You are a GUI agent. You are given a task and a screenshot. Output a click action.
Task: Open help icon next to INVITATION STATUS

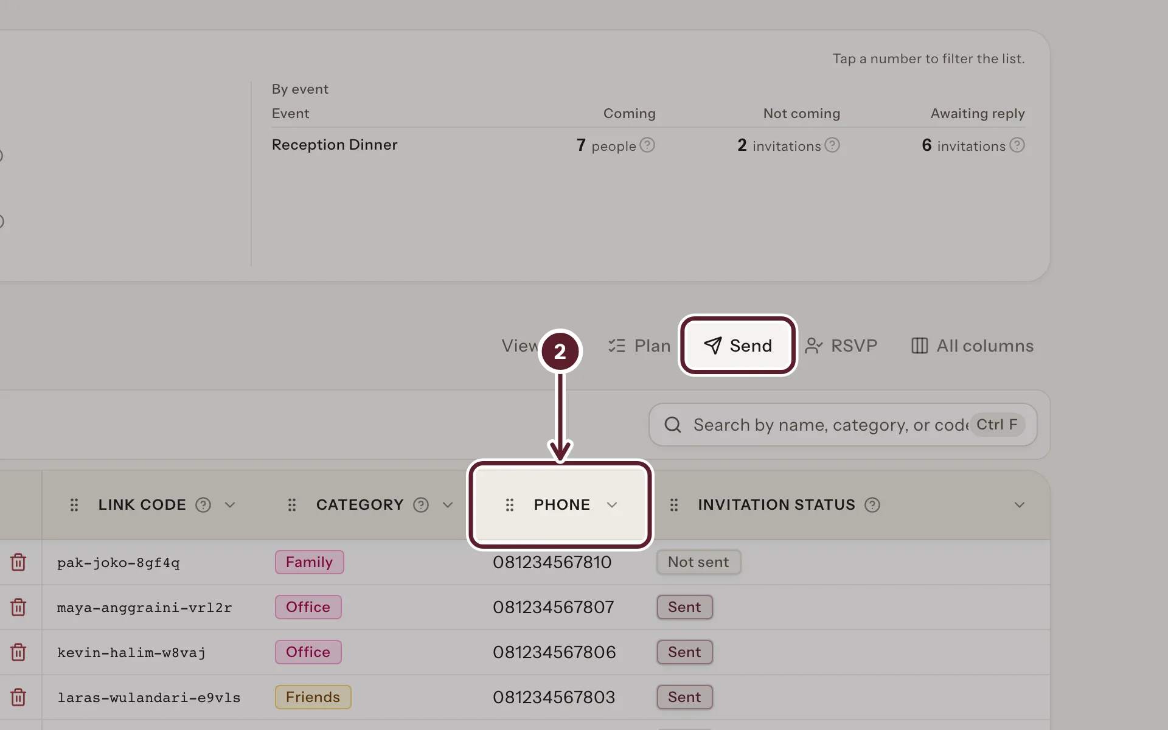[872, 505]
